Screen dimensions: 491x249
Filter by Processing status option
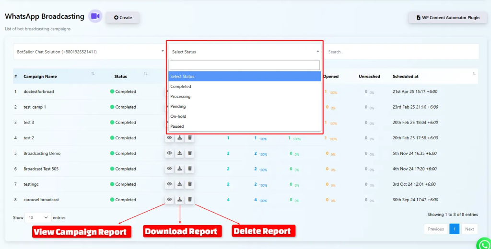tap(245, 96)
